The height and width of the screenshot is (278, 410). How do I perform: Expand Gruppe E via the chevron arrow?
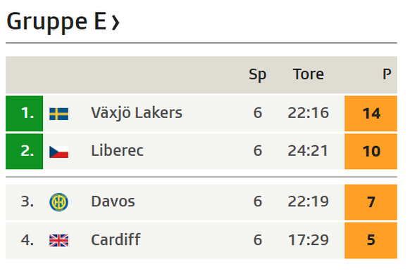pyautogui.click(x=116, y=22)
